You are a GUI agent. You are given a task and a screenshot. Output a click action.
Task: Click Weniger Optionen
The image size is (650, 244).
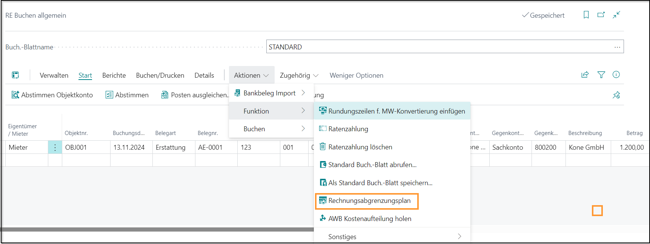click(356, 75)
